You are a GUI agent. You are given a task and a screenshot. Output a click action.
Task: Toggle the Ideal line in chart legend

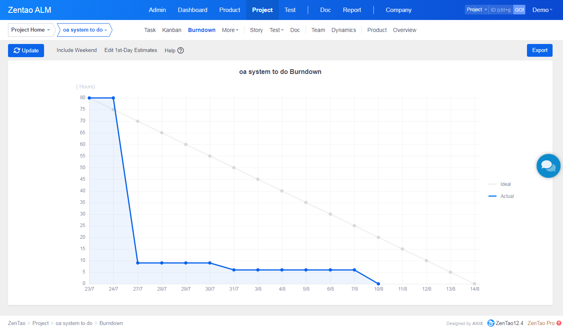click(x=501, y=184)
